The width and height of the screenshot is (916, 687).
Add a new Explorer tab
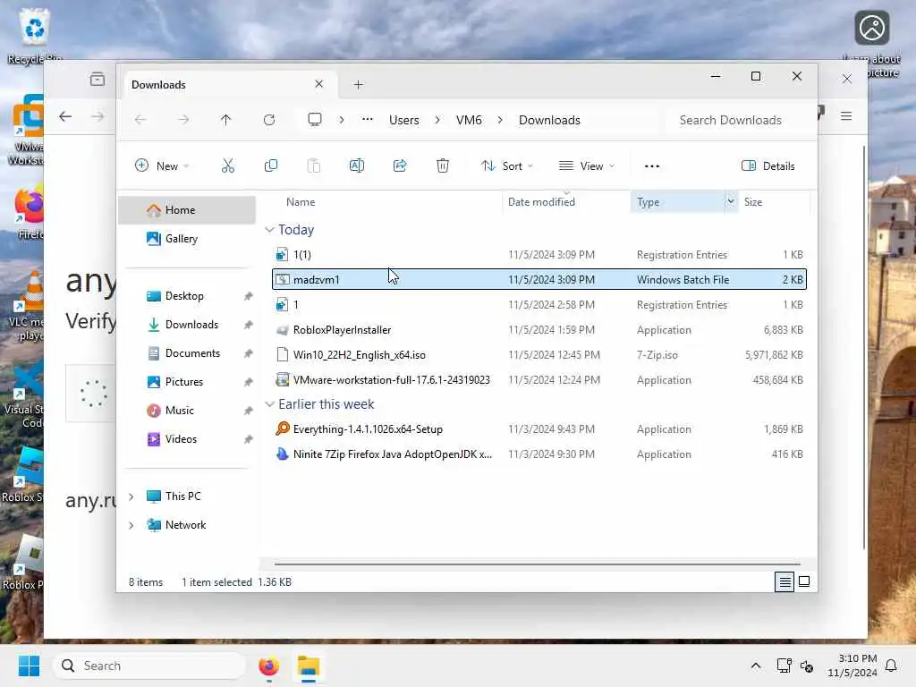pos(359,85)
